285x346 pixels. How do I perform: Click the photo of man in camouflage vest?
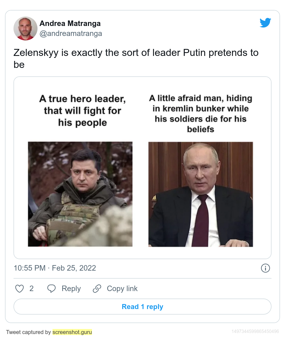[80, 194]
